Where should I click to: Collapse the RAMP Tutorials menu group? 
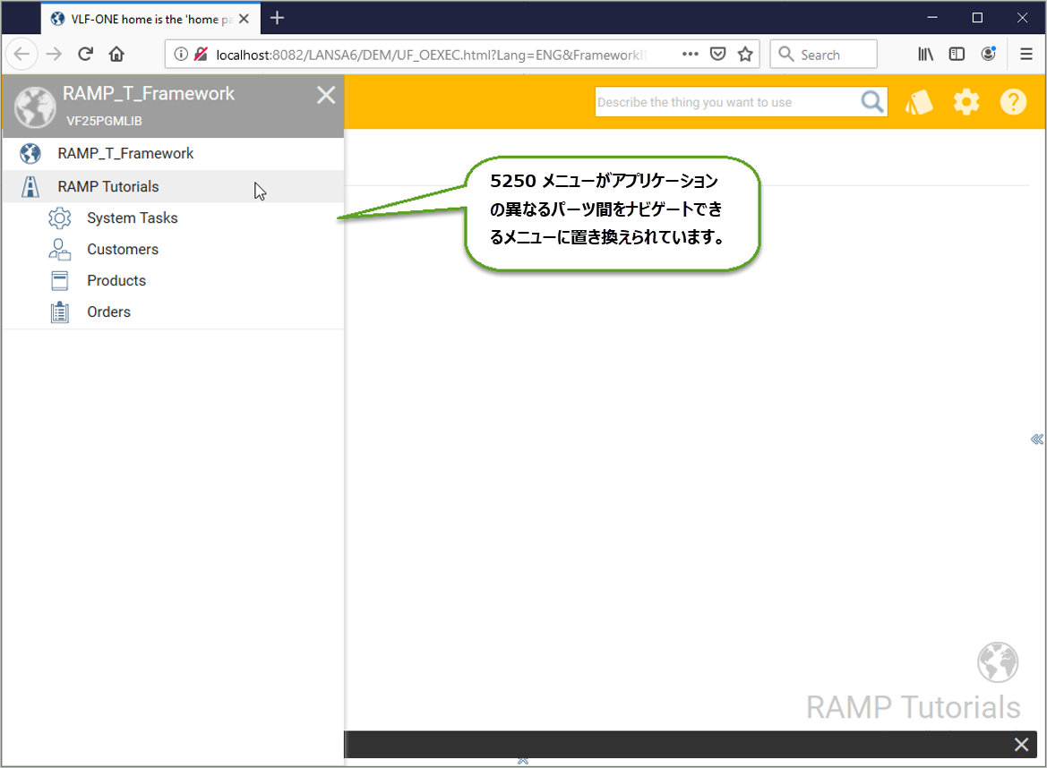point(174,186)
